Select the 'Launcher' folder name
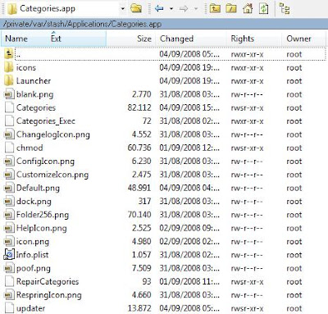This screenshot has height=314, width=328. pyautogui.click(x=34, y=81)
